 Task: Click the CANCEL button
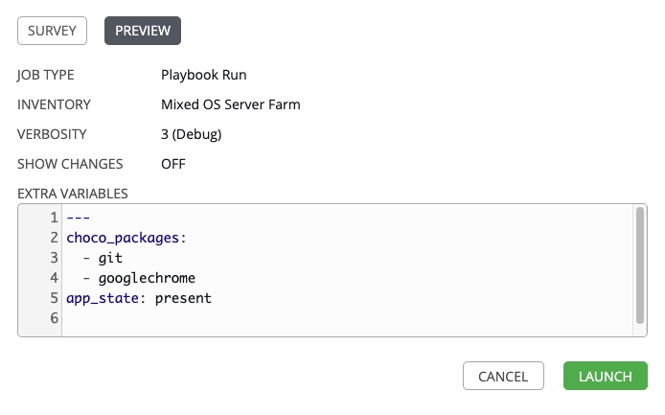(503, 376)
